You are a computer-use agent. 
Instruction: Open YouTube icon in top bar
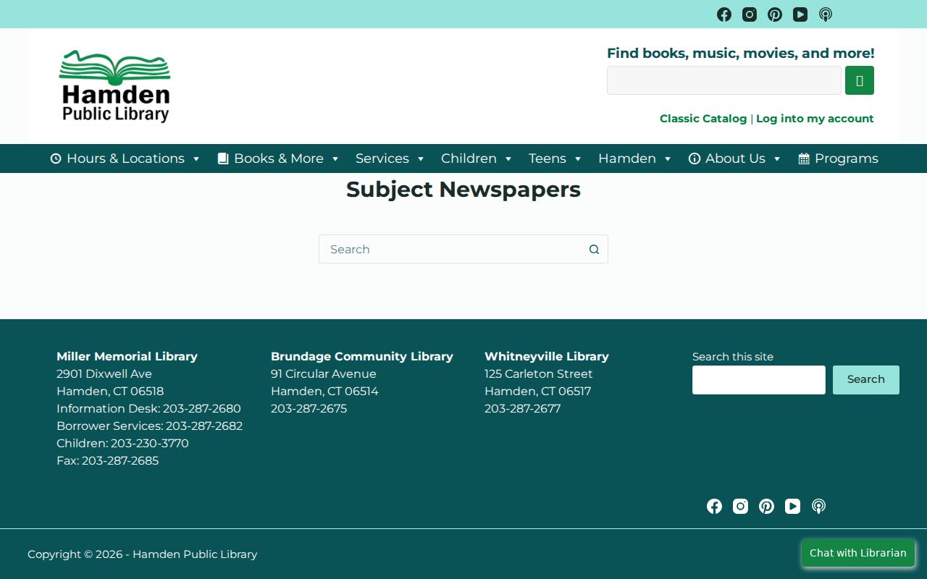[800, 14]
